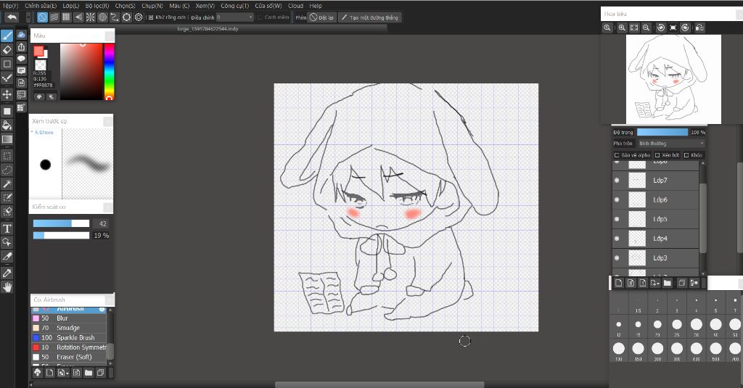This screenshot has height=388, width=743.
Task: Expand the arrow next to Undo button
Action: click(28, 17)
